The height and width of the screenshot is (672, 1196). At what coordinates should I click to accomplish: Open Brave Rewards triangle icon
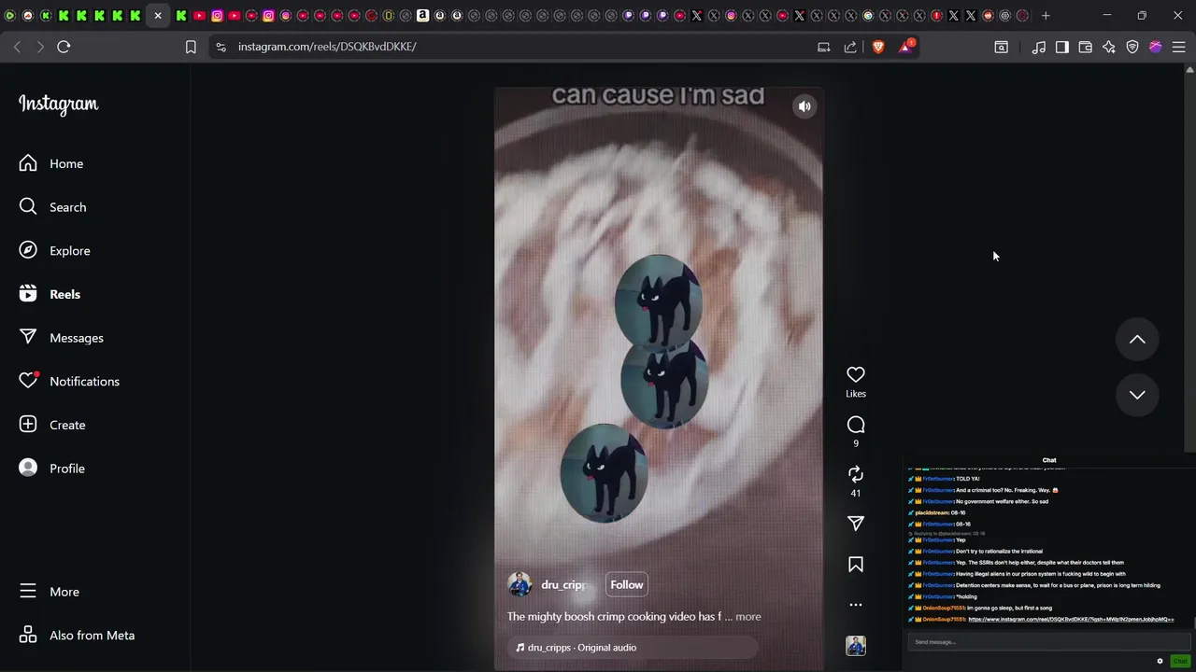[905, 47]
